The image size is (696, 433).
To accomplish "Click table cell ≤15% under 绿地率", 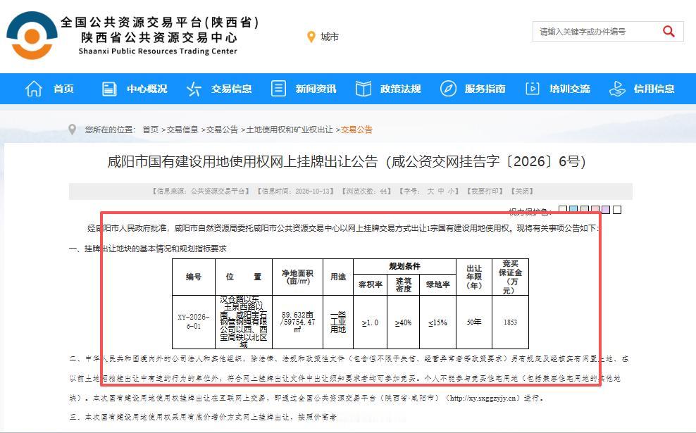I will point(437,322).
